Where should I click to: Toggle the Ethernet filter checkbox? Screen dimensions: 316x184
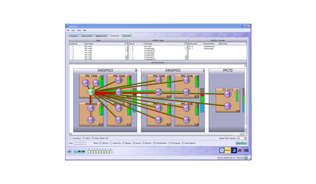143,143
